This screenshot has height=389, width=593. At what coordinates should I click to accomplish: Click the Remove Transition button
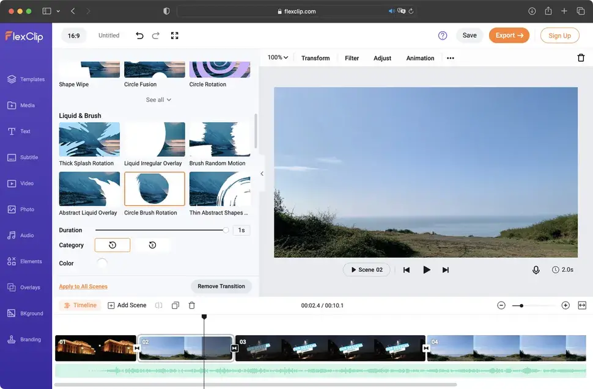[221, 286]
